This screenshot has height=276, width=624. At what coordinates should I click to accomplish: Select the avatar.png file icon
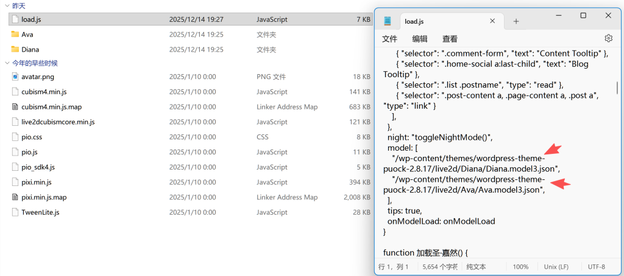15,76
